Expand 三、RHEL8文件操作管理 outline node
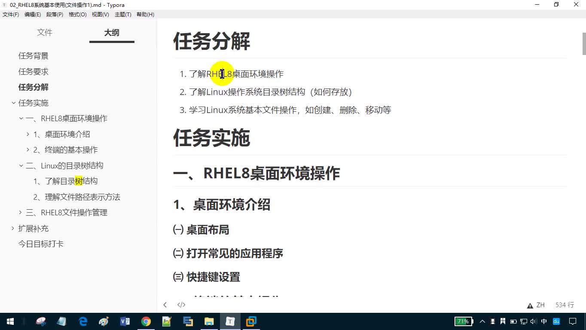The image size is (586, 330). 21,212
